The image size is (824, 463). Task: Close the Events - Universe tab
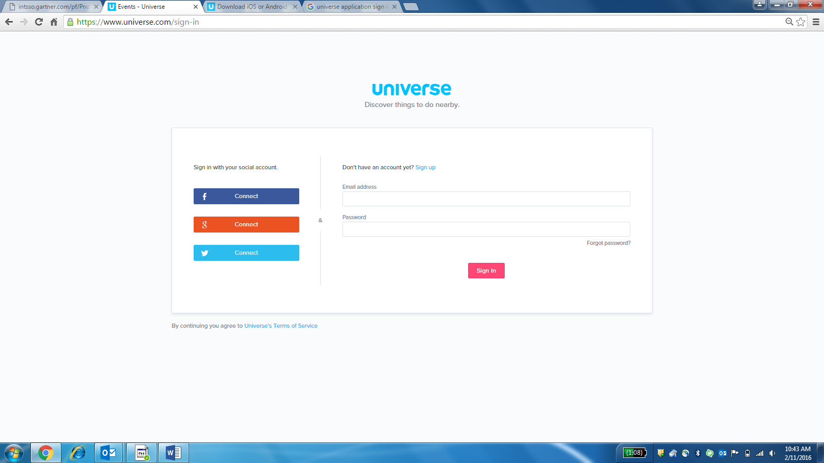coord(196,7)
